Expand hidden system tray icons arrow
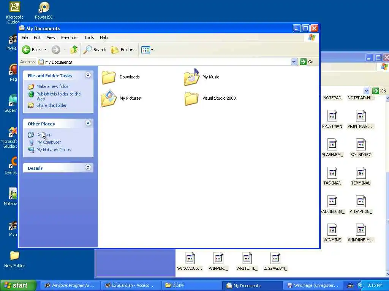The height and width of the screenshot is (291, 389). pos(361,286)
